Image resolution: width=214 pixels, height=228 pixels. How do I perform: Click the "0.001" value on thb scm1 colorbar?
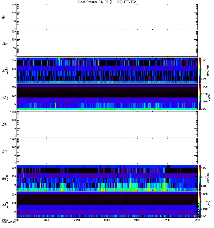(x=204, y=109)
